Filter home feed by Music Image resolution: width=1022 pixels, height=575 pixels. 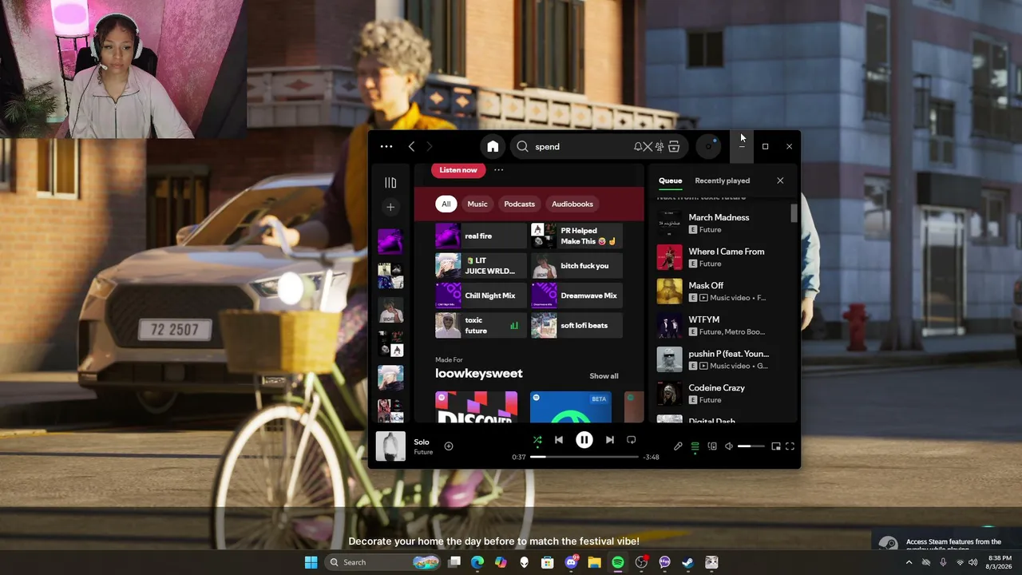(x=477, y=204)
